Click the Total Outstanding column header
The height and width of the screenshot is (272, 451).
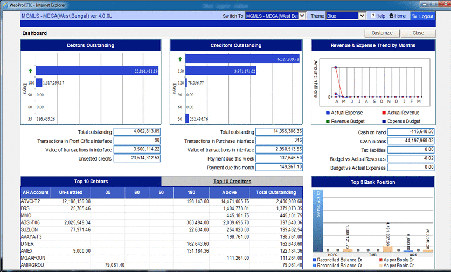pos(276,192)
